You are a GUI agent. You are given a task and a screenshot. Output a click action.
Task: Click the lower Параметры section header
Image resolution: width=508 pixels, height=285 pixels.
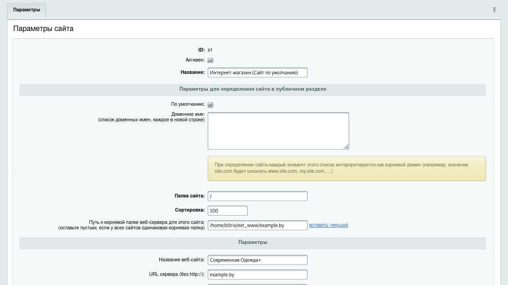(x=252, y=243)
